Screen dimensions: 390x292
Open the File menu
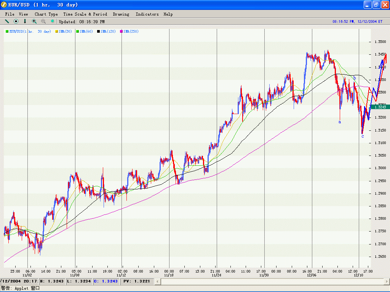point(10,14)
